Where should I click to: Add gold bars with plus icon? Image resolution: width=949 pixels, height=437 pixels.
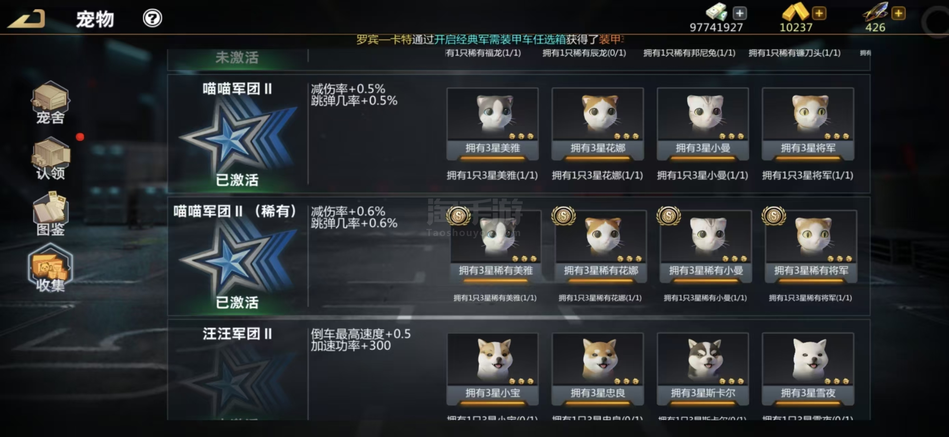click(819, 13)
